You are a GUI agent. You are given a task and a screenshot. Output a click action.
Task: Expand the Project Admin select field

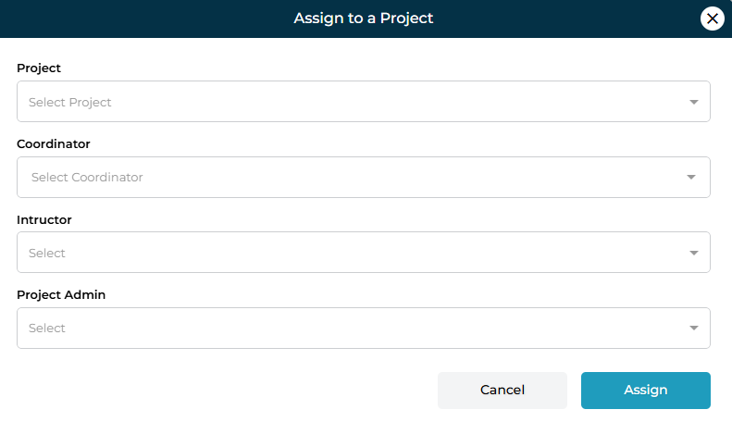363,328
